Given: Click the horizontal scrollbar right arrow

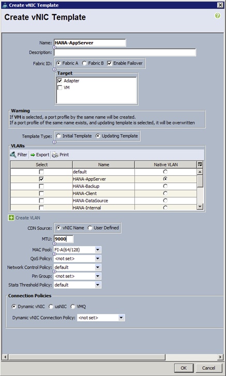Looking at the screenshot, I should (x=220, y=357).
